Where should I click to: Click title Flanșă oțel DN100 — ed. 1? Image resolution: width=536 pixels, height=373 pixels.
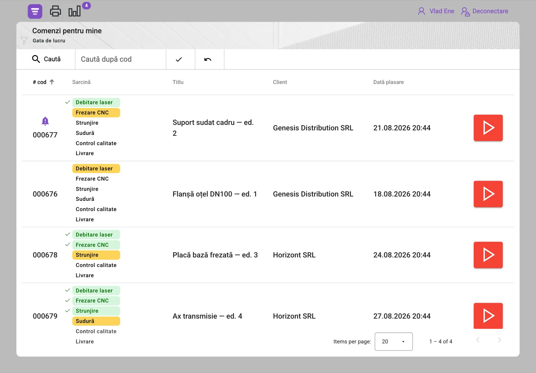click(x=215, y=194)
